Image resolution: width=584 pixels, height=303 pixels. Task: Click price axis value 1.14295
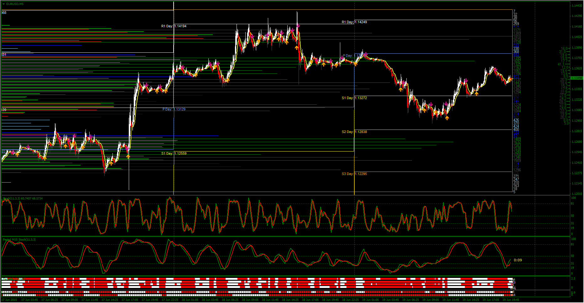577,16
